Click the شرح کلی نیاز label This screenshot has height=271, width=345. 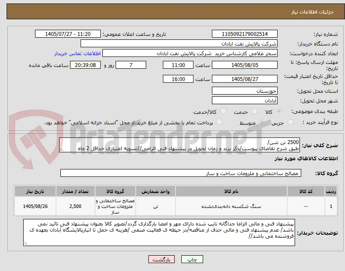tap(320, 145)
